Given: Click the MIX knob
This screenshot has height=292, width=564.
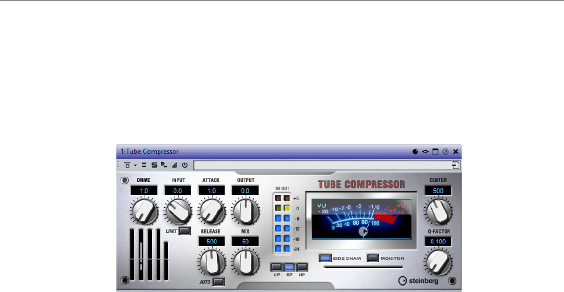Looking at the screenshot, I should click(245, 262).
